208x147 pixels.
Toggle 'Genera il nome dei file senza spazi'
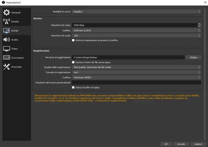[73, 63]
